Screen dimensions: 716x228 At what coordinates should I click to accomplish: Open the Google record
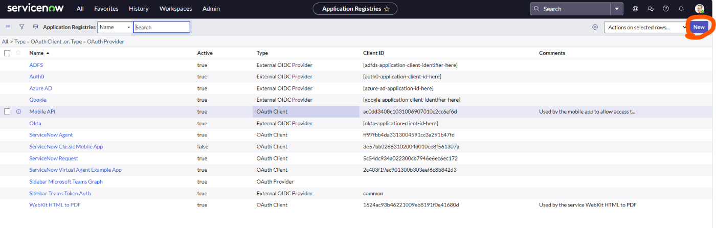[37, 100]
